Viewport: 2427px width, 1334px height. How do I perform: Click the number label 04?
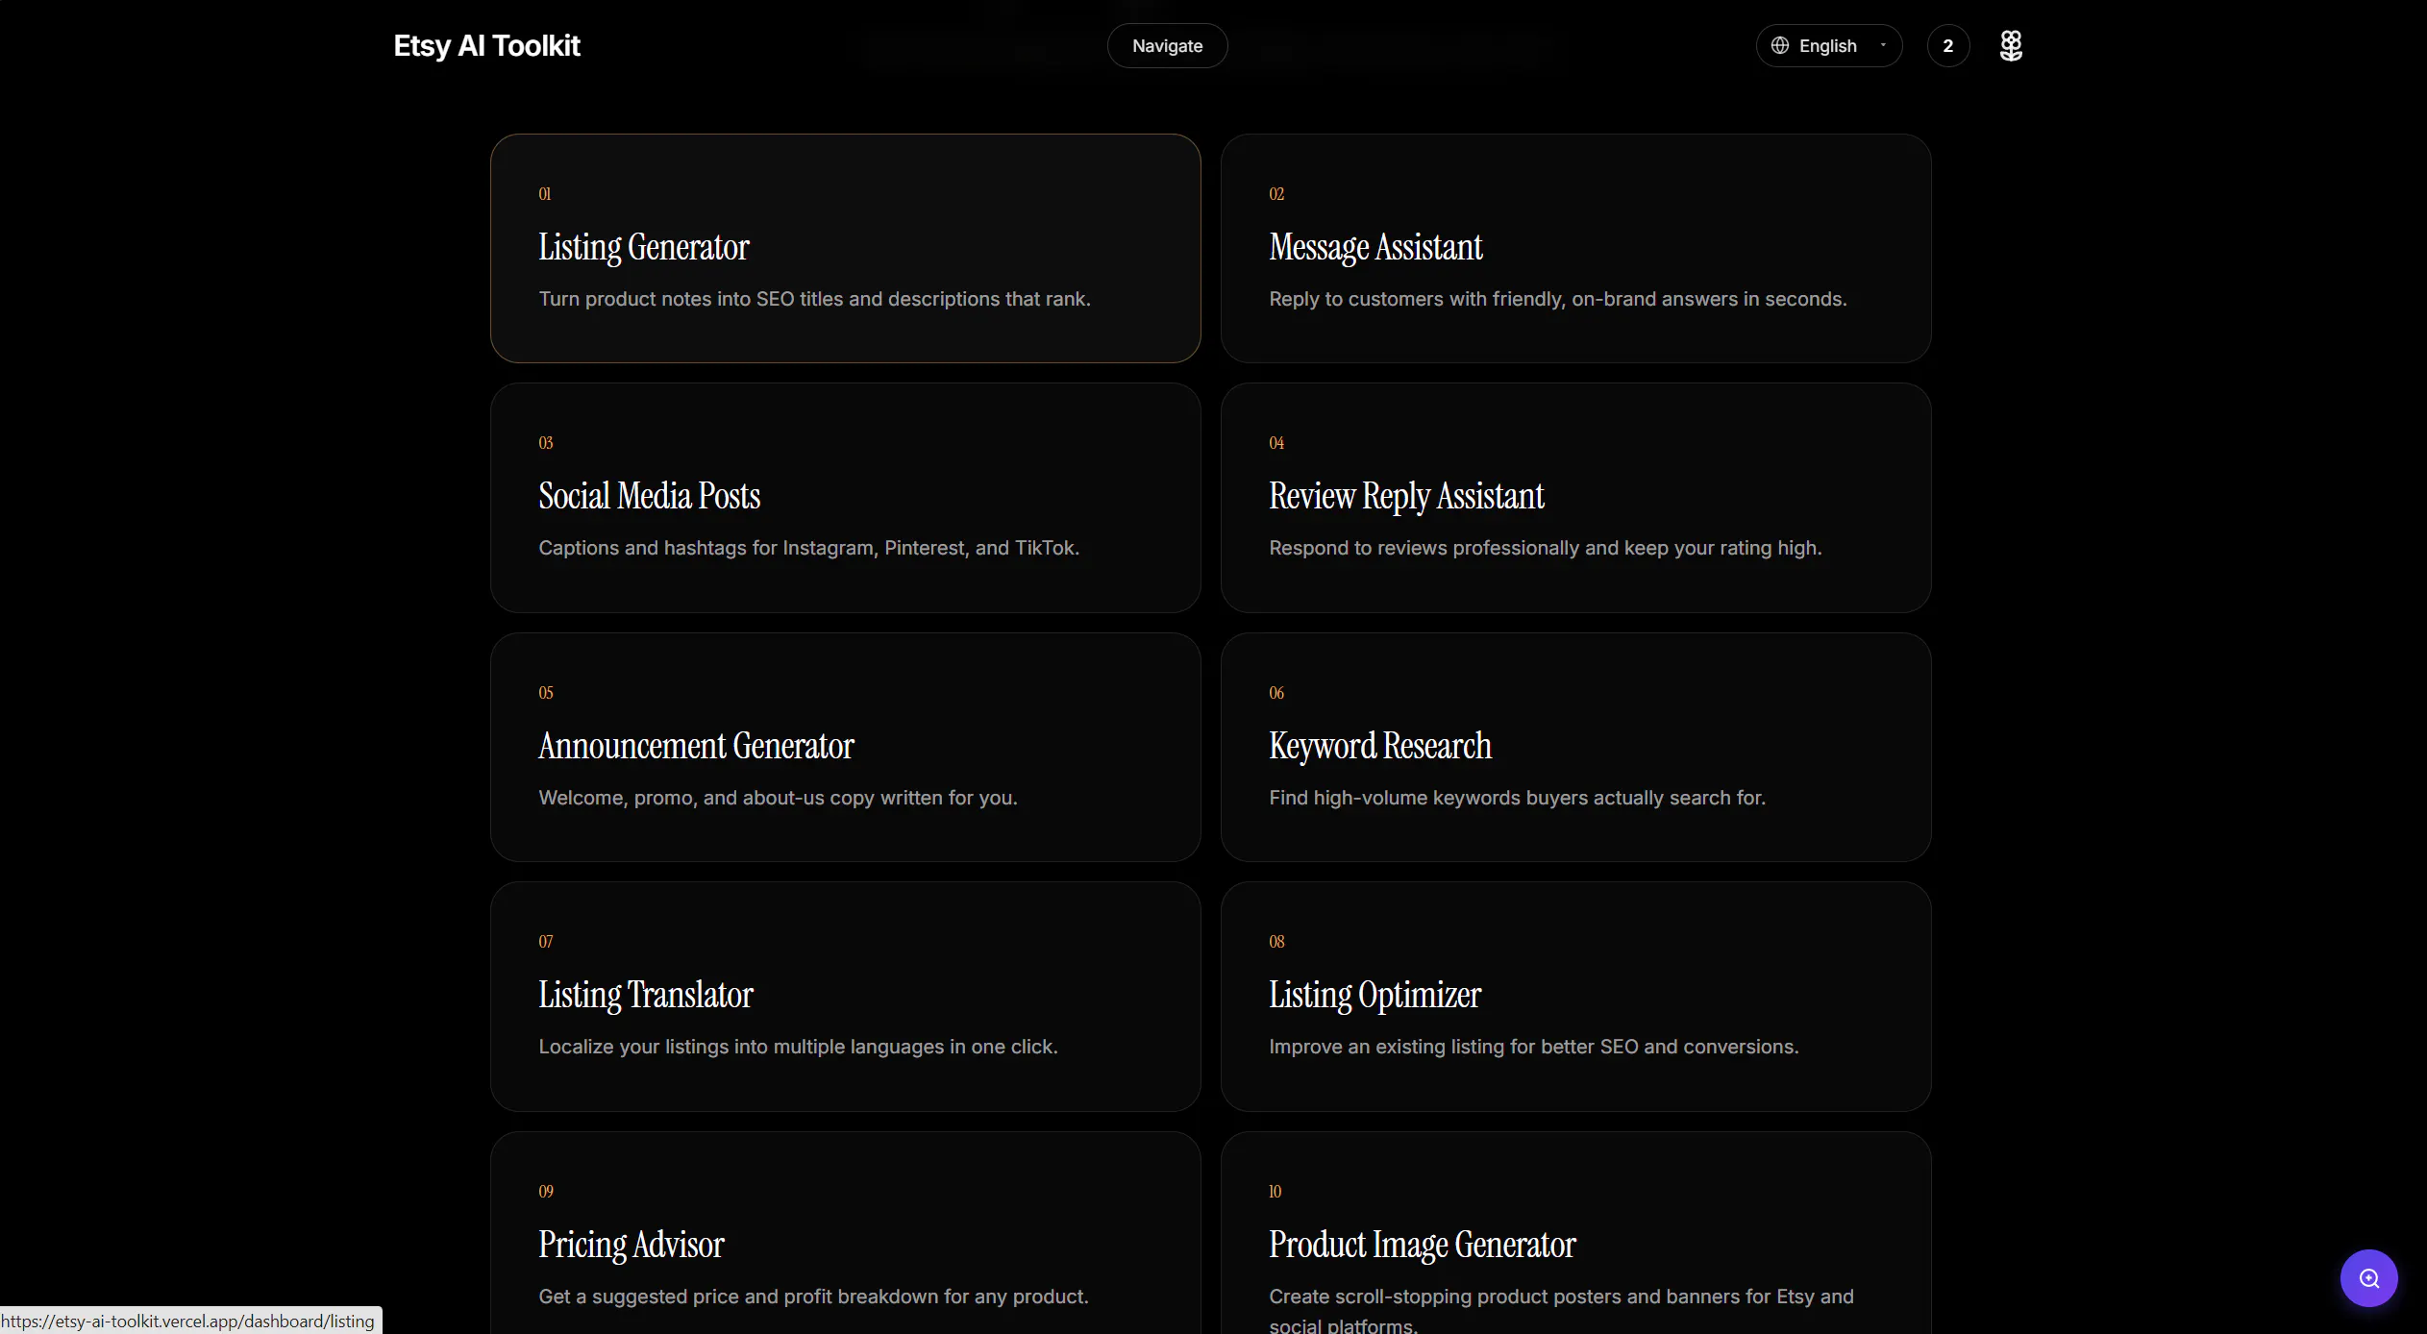click(x=1276, y=443)
